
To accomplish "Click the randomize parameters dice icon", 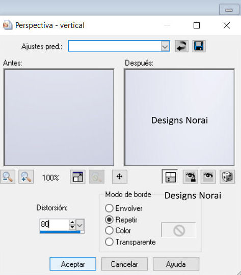I will tap(227, 177).
